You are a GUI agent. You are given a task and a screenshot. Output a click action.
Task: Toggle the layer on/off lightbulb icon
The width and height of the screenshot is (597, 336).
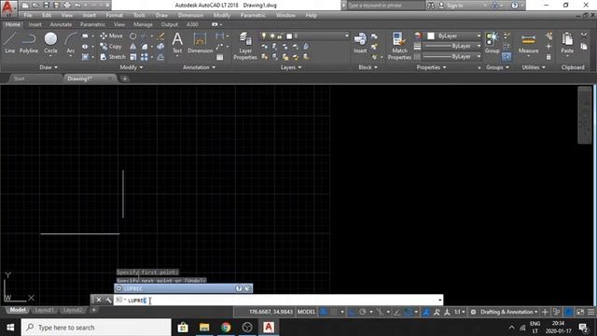[263, 35]
